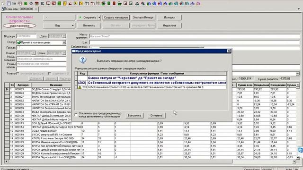
Task: Click the green bin toolbar icon
Action: click(x=109, y=3)
